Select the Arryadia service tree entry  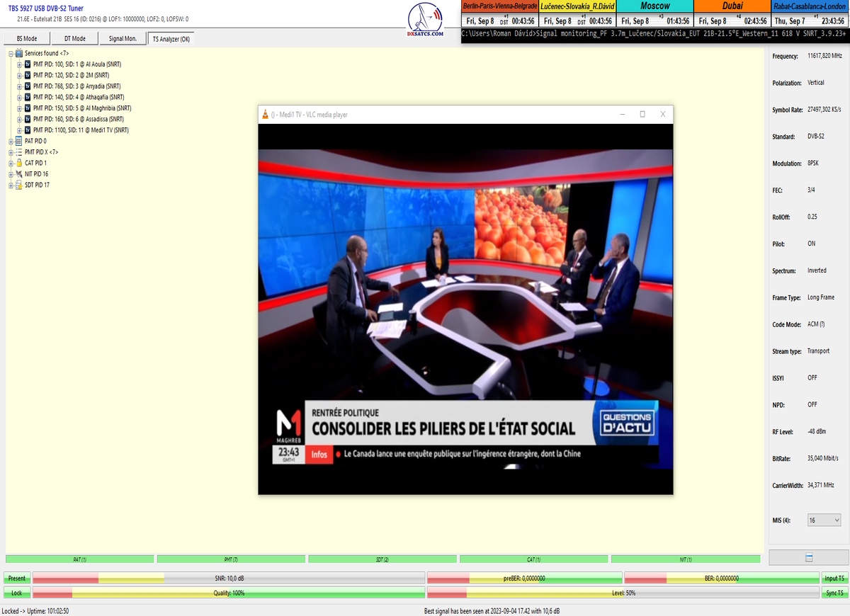(79, 86)
